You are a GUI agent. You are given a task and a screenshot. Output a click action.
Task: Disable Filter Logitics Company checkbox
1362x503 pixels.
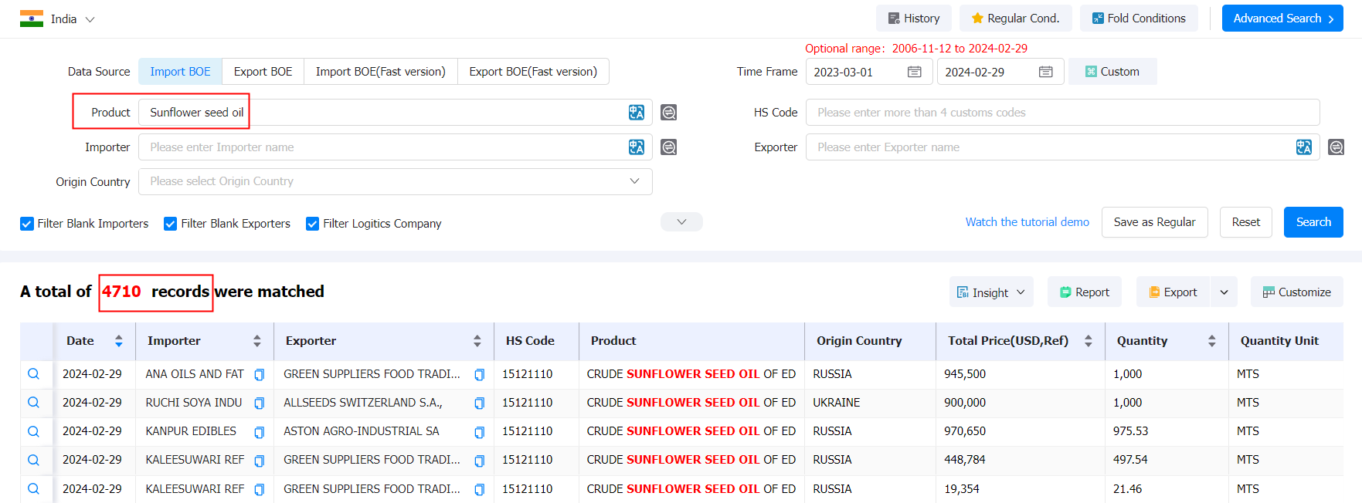(x=313, y=224)
